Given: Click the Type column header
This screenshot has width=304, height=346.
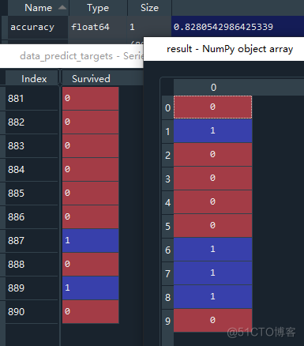Looking at the screenshot, I should pos(98,8).
